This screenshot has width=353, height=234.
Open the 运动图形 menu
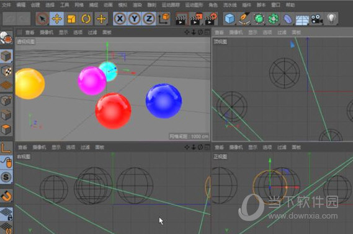(194, 5)
